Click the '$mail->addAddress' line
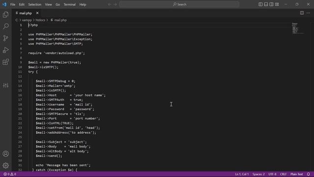 [66, 133]
